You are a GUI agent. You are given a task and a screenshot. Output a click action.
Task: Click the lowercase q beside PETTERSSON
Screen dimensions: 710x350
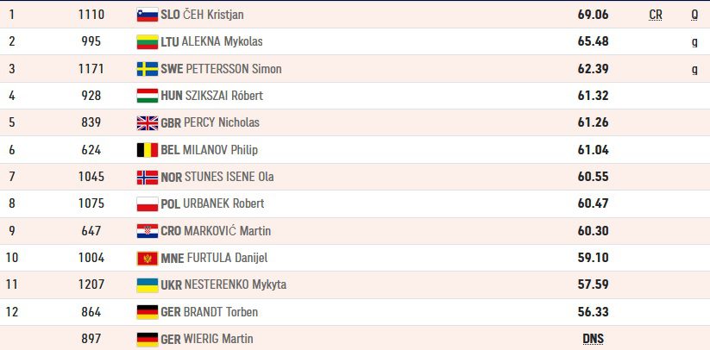[x=694, y=70]
